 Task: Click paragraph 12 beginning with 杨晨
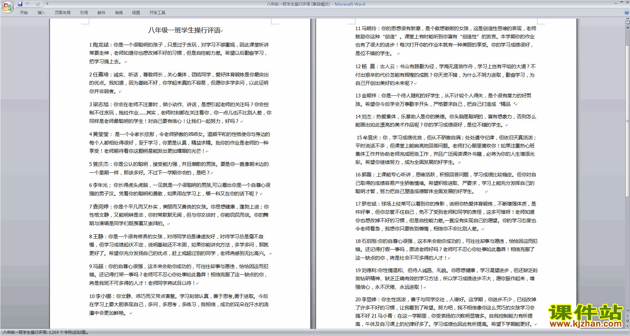point(445,75)
